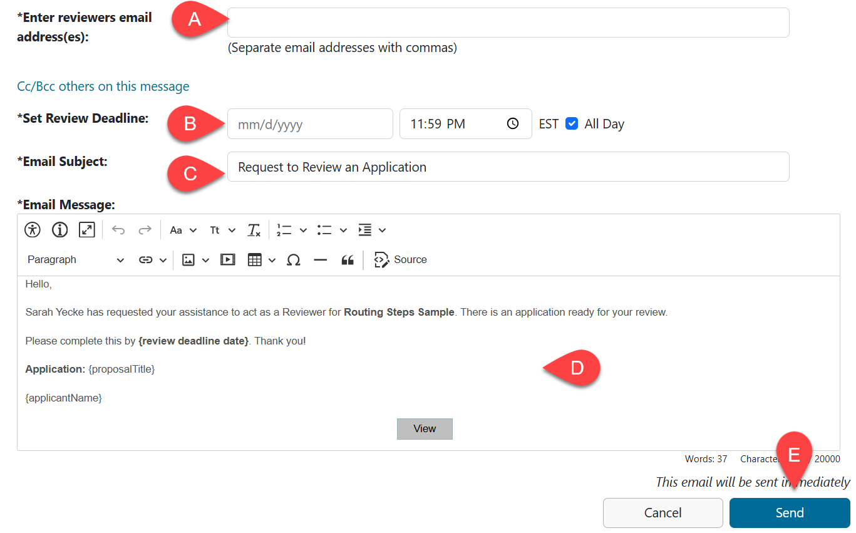Remove text formatting with the Tx icon
Viewport: 856px width, 533px height.
pyautogui.click(x=254, y=230)
